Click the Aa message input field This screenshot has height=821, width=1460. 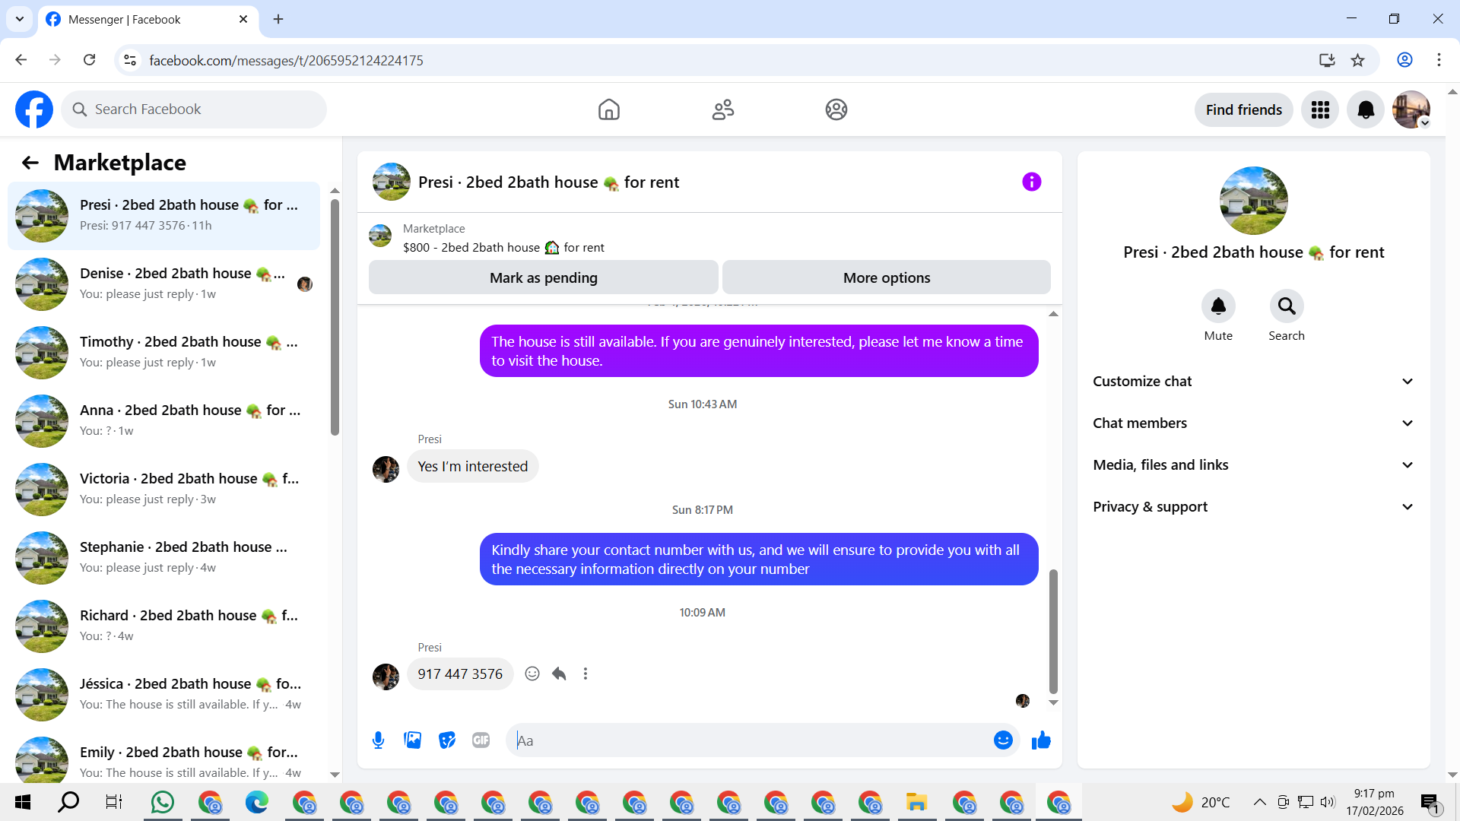tap(749, 740)
